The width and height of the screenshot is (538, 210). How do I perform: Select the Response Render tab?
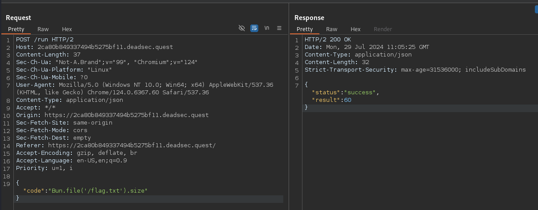coord(383,29)
